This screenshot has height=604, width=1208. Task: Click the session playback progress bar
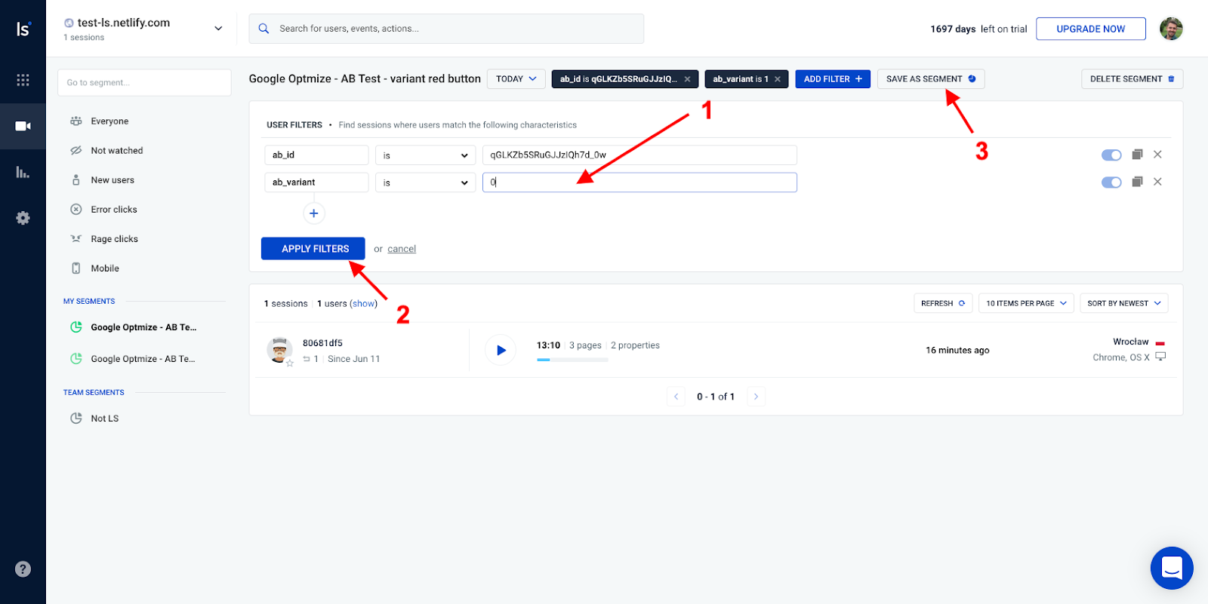[x=572, y=360]
